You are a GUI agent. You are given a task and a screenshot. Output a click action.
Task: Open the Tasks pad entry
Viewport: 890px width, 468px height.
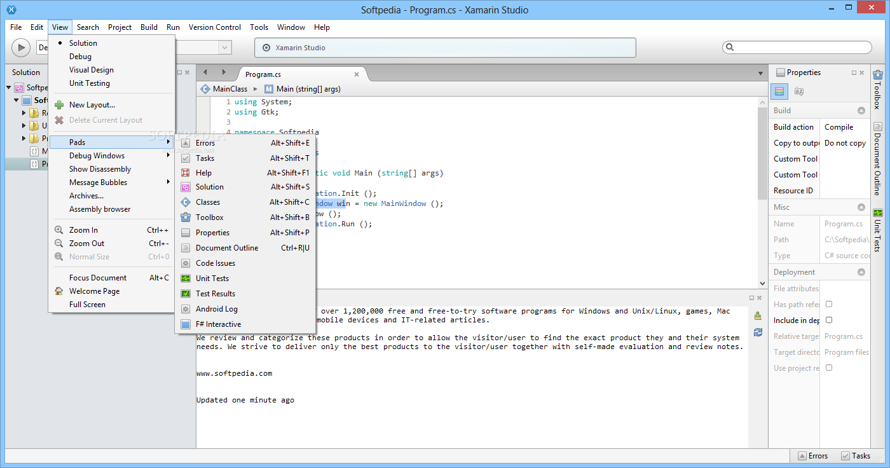(x=245, y=158)
